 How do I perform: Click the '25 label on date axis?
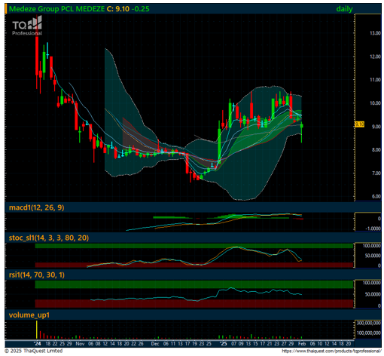[x=223, y=344]
